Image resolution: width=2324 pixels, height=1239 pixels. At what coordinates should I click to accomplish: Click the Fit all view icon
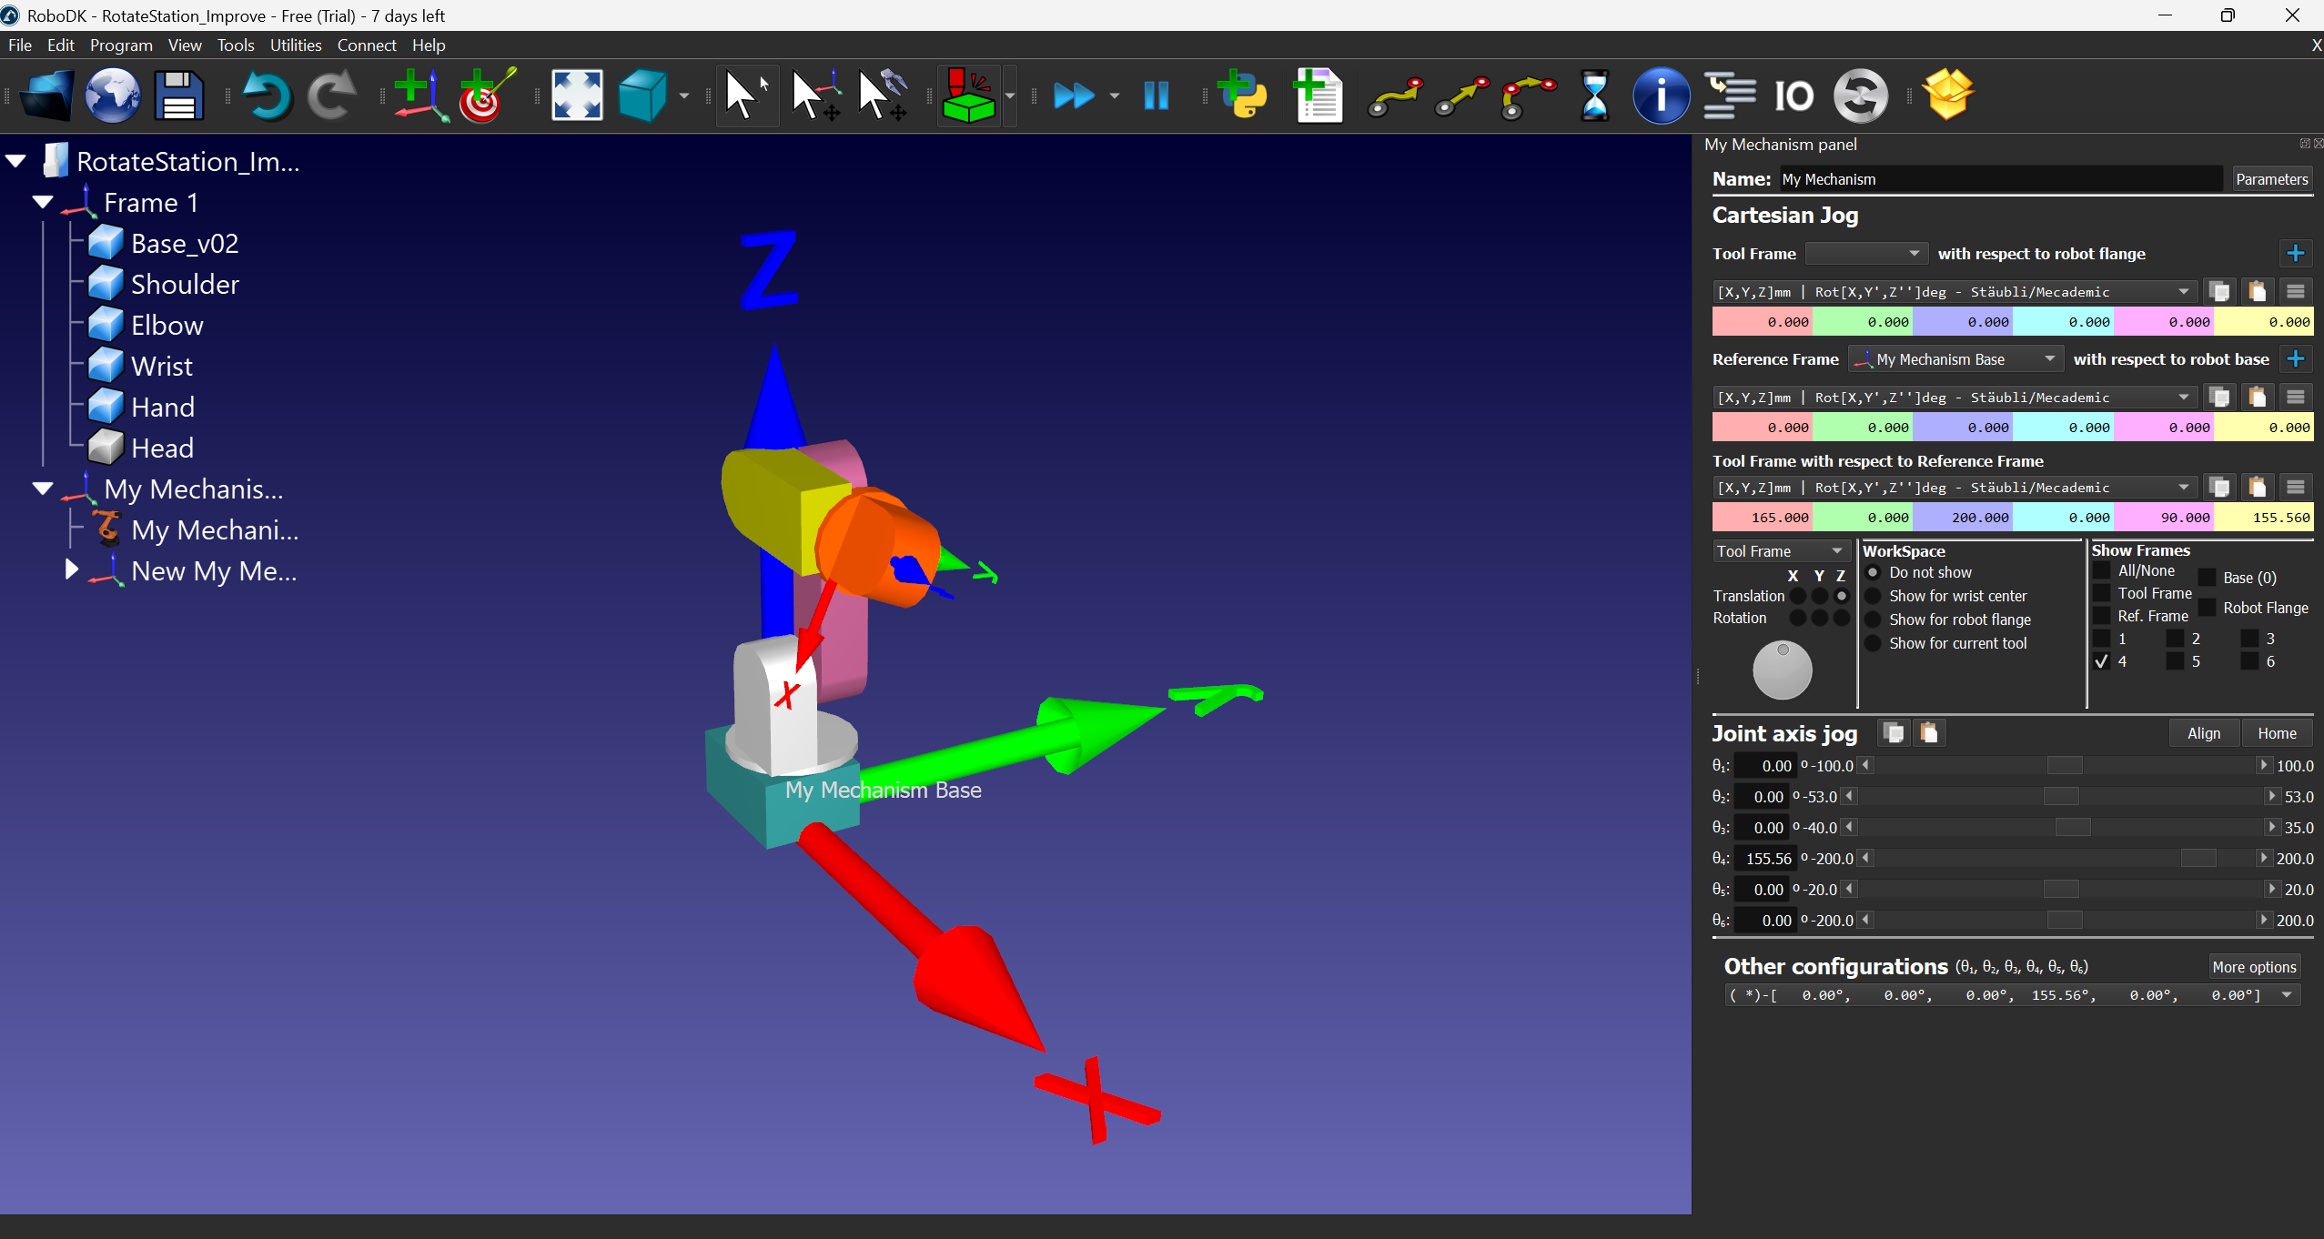tap(577, 96)
